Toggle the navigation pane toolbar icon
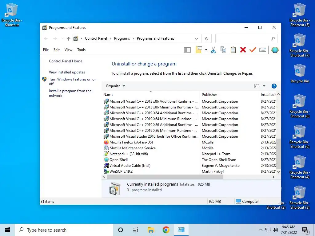 (187, 50)
